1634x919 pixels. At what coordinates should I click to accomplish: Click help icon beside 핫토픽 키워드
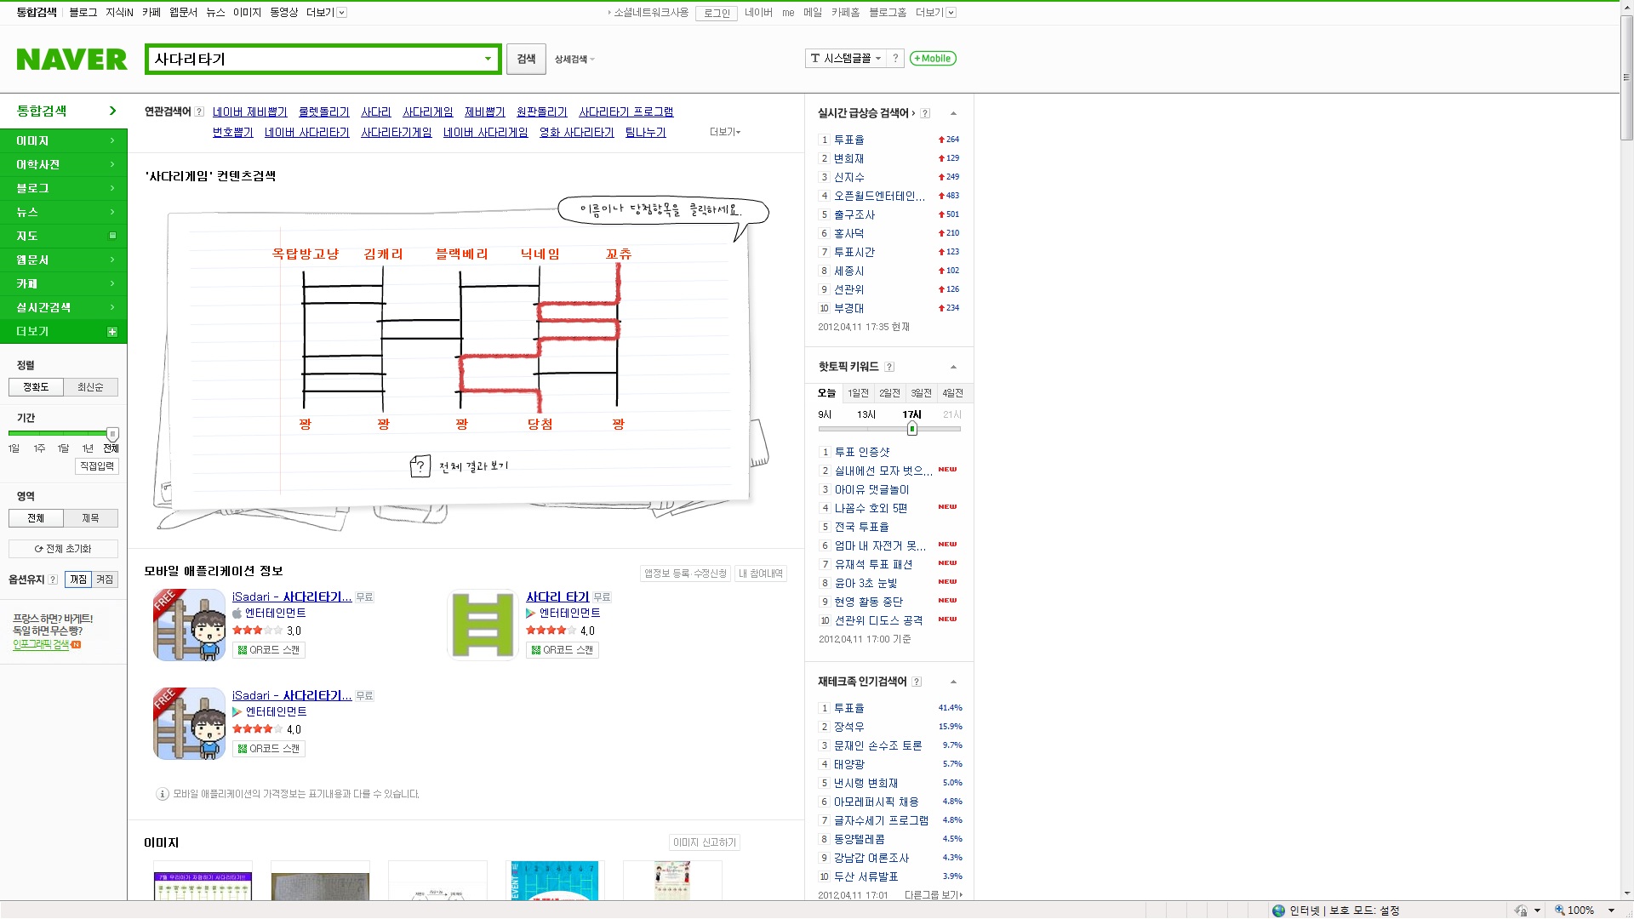pyautogui.click(x=889, y=367)
